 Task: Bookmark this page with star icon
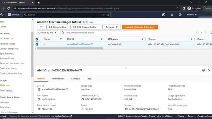click(x=178, y=8)
